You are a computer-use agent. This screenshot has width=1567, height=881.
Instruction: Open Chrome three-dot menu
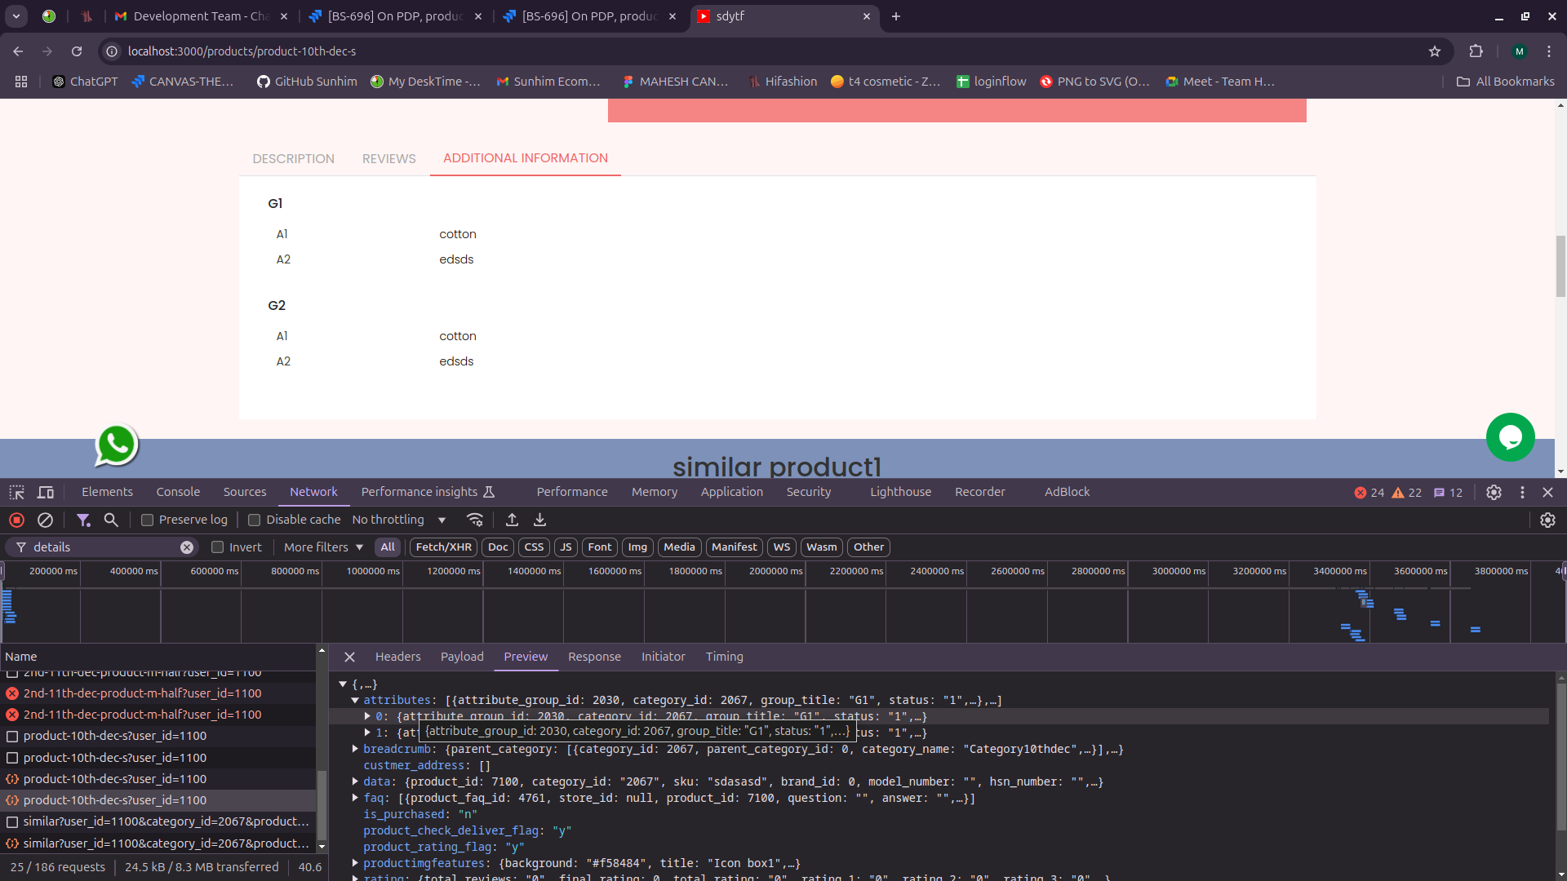point(1549,51)
